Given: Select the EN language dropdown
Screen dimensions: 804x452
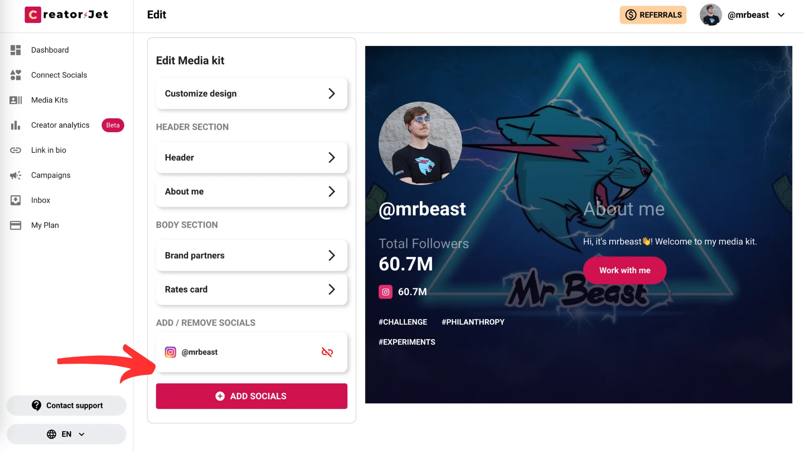Looking at the screenshot, I should [66, 434].
